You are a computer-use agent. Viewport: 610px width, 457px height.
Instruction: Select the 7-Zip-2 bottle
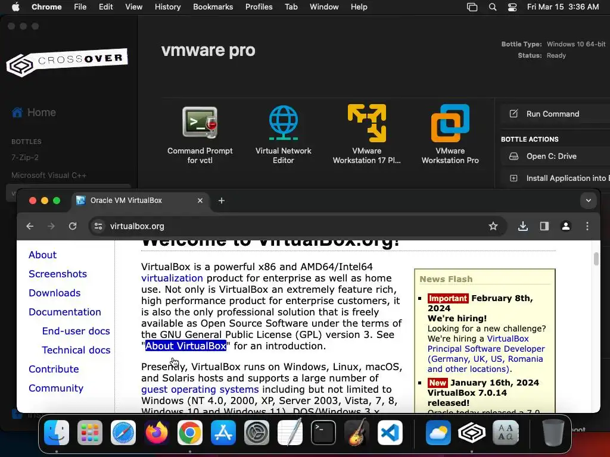[x=25, y=157]
